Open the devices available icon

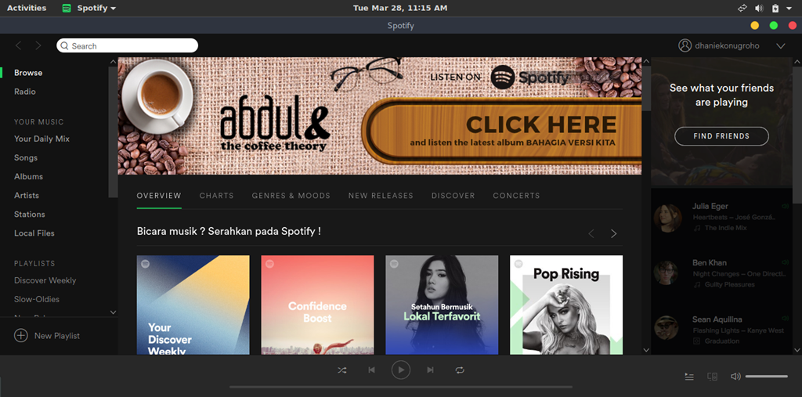(x=713, y=377)
